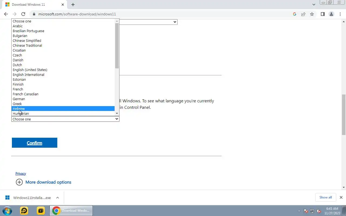
Task: Open the Chrome three-dot menu
Action: pyautogui.click(x=340, y=14)
